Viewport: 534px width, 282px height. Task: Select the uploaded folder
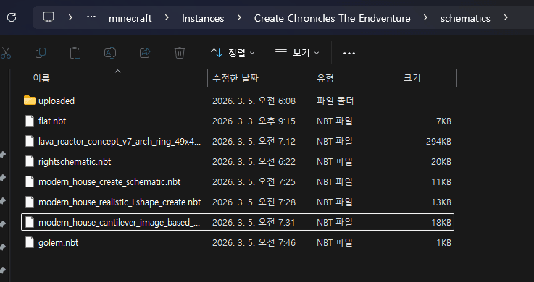(x=238, y=101)
